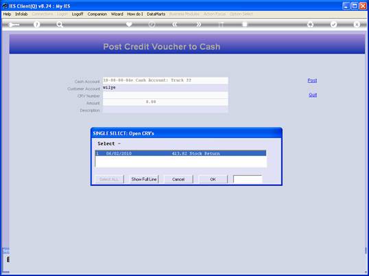
Task: Click the Show Full Line button
Action: point(144,179)
